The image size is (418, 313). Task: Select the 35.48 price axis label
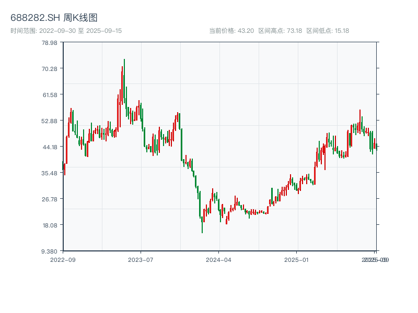[49, 173]
